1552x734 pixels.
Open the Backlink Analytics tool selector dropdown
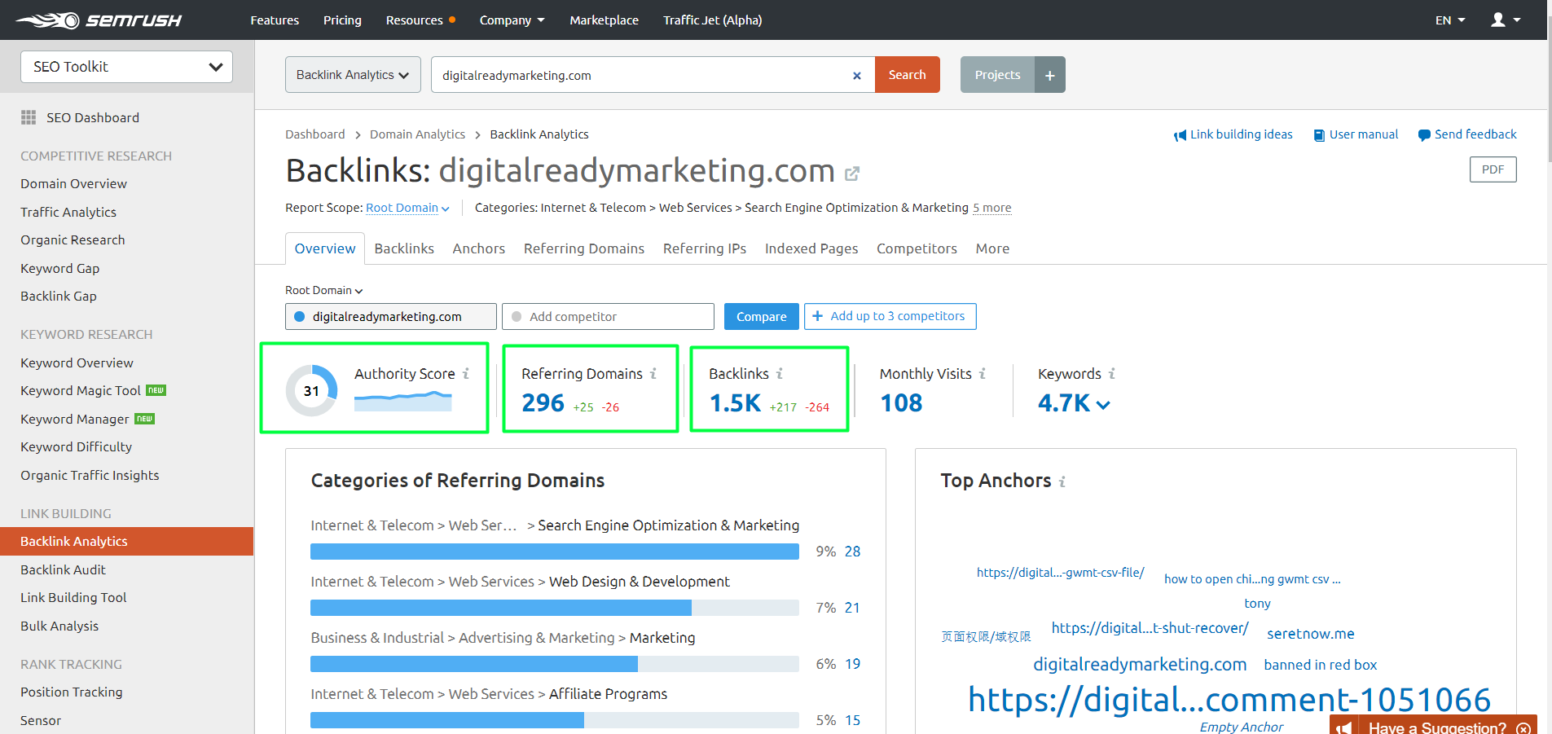[x=353, y=75]
